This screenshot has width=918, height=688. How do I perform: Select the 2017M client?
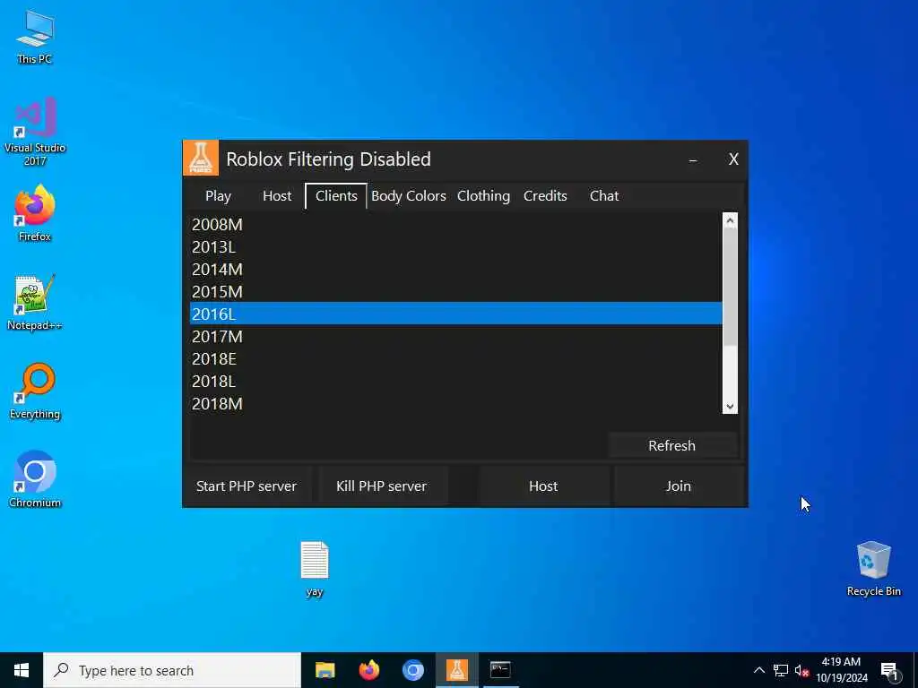456,337
